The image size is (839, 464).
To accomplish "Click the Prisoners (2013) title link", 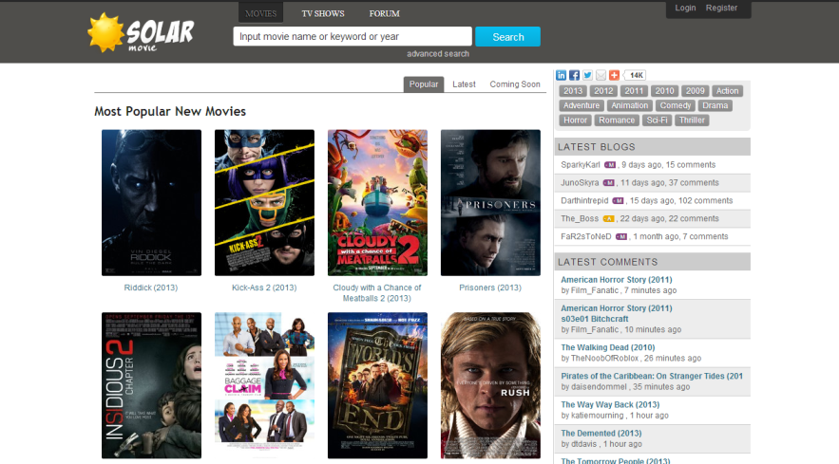I will (490, 288).
